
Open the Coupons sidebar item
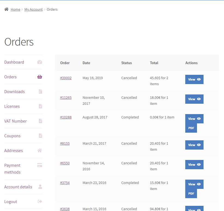(12, 136)
